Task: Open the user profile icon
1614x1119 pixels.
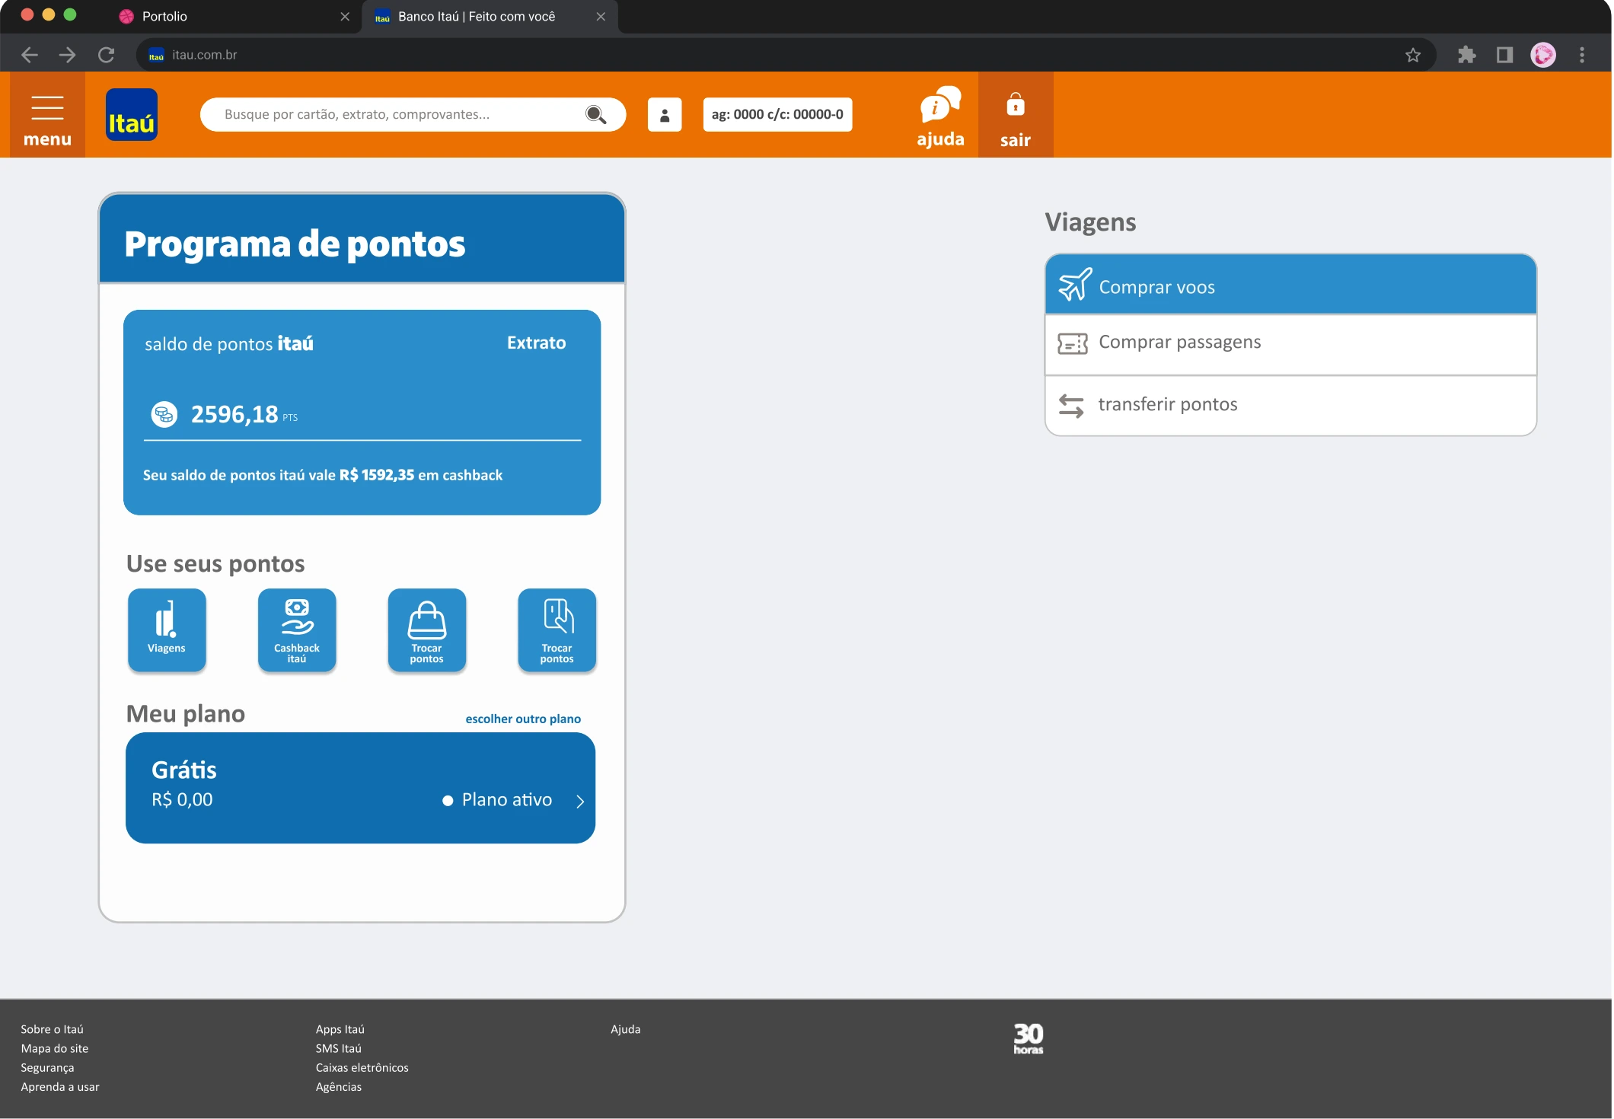Action: [x=665, y=115]
